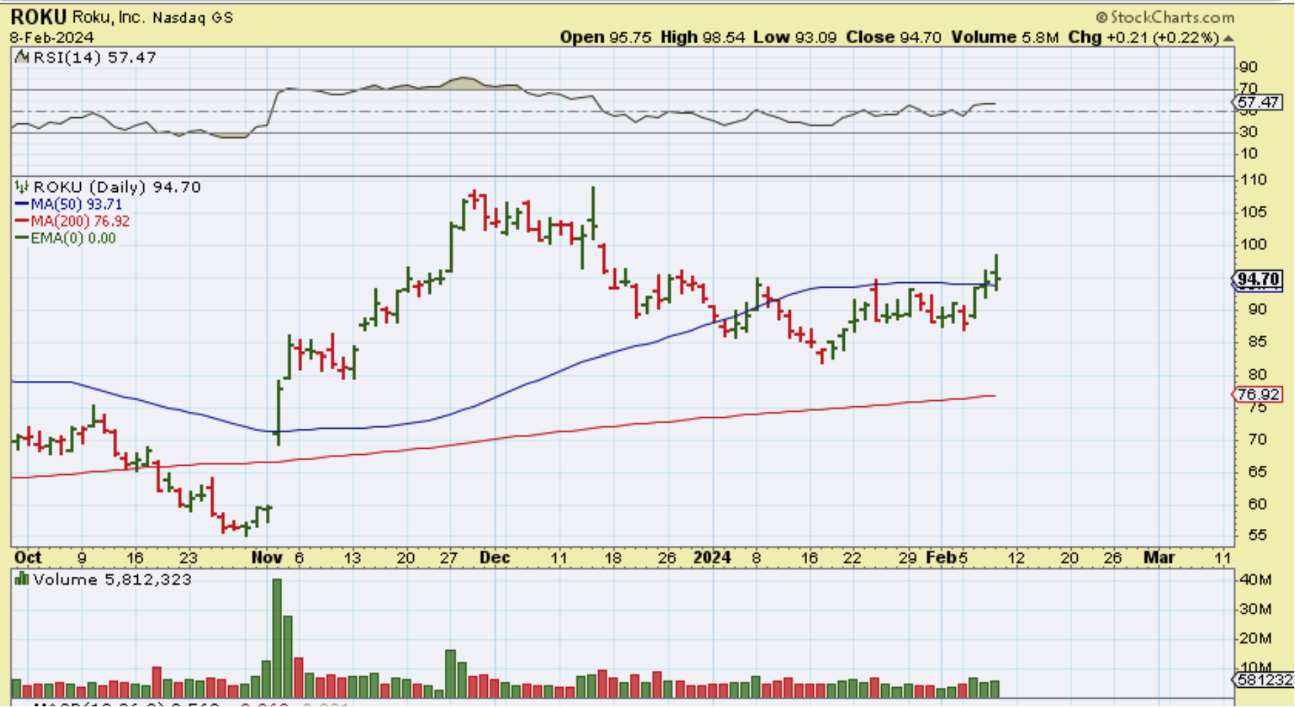Select the ROKU (Daily) 94.70 legend label
This screenshot has width=1295, height=707.
(x=117, y=187)
